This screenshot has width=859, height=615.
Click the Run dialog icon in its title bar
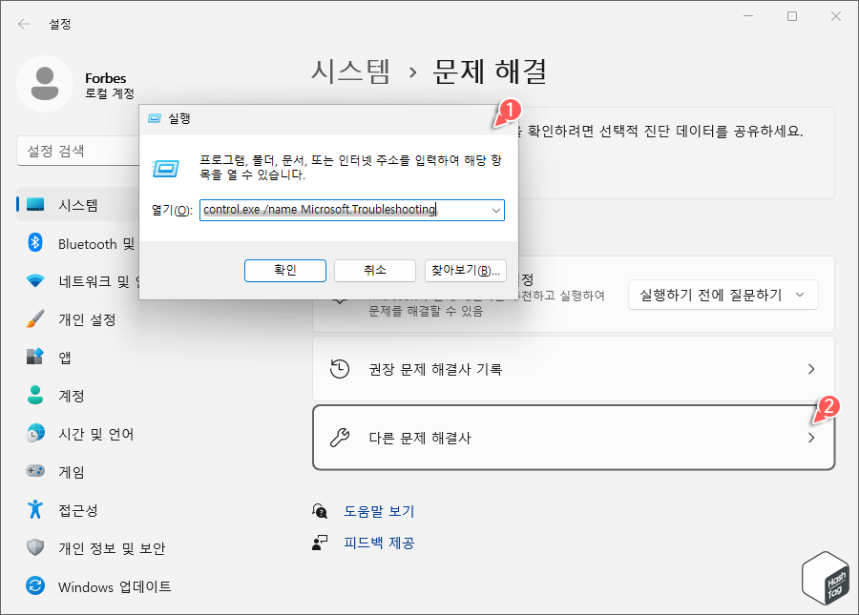pos(154,116)
